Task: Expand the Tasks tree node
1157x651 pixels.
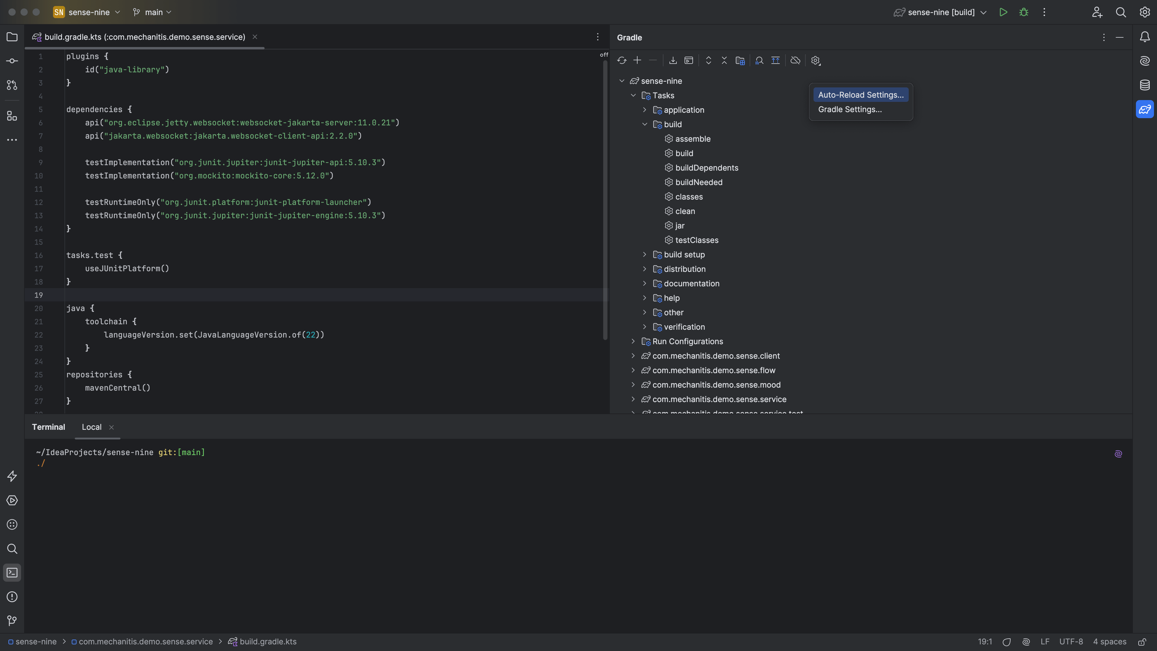Action: tap(632, 95)
